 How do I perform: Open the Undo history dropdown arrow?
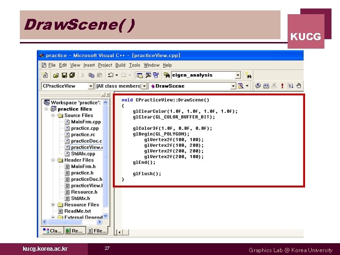(117, 75)
